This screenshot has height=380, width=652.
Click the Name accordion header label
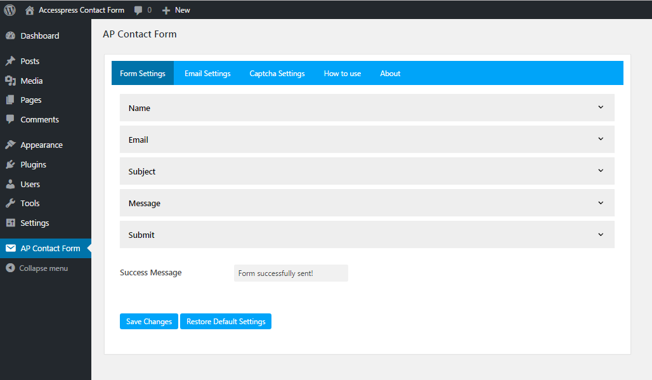click(x=140, y=108)
